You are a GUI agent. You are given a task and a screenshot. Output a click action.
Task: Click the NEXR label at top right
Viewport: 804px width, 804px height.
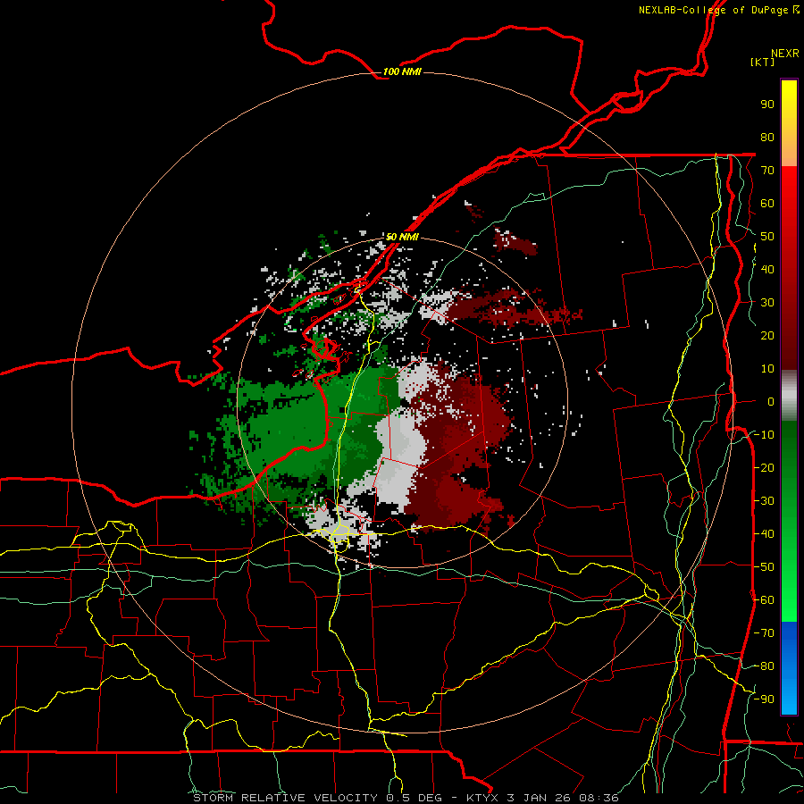point(784,54)
